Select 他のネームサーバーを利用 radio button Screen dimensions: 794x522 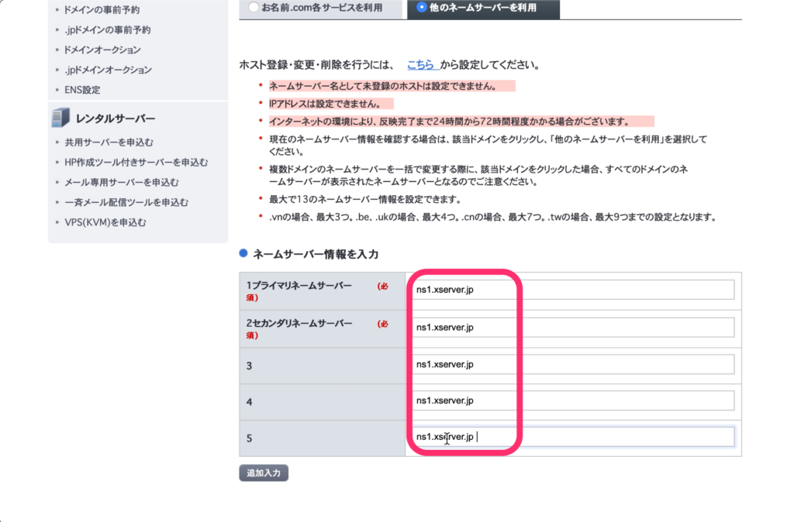click(422, 8)
